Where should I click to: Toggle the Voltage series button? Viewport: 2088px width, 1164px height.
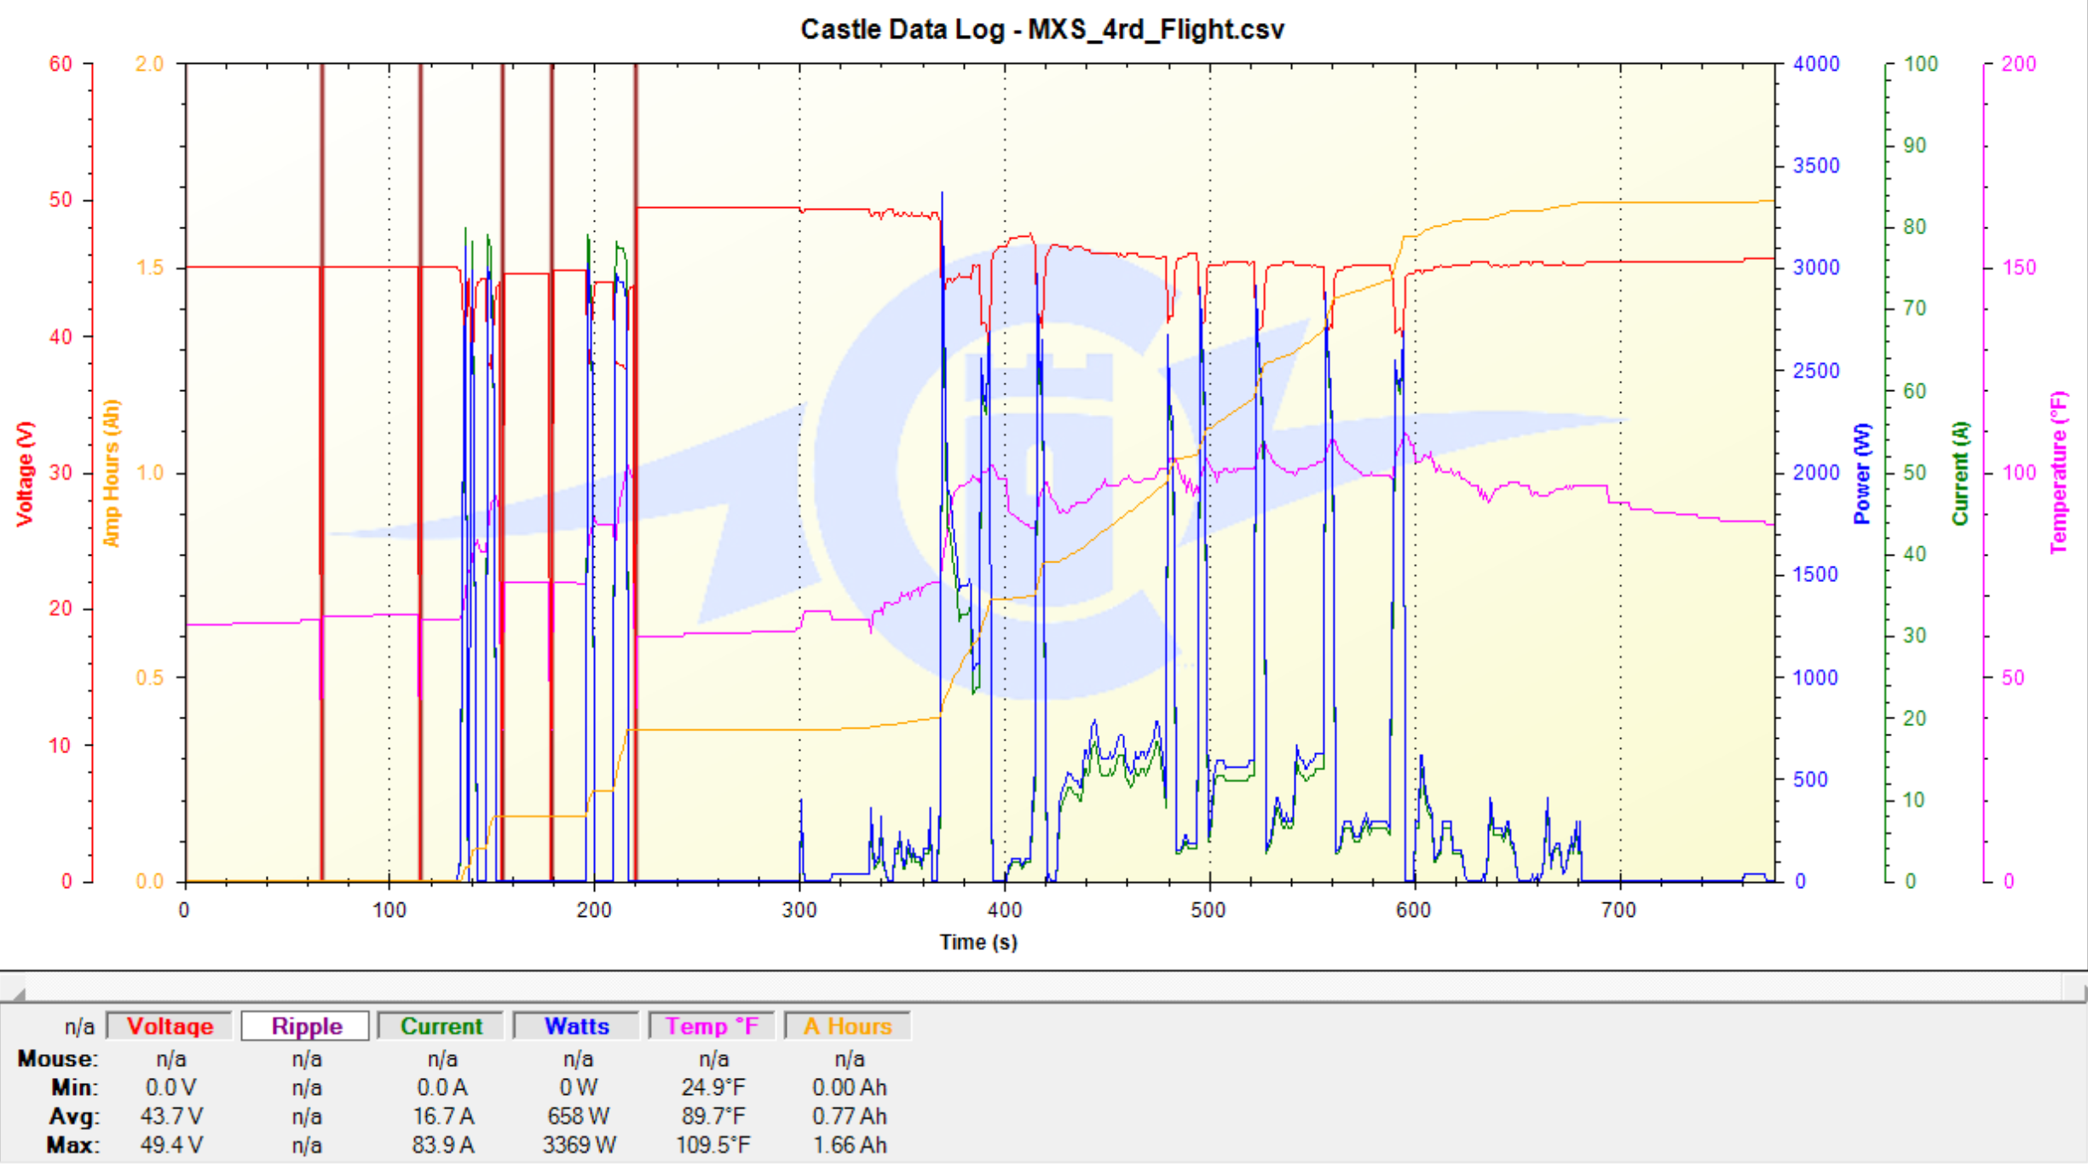click(x=170, y=1026)
